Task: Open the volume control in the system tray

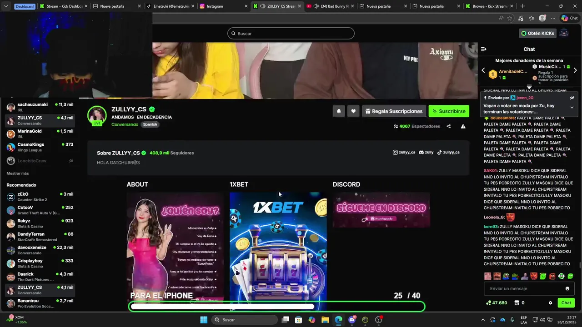Action: [x=543, y=320]
